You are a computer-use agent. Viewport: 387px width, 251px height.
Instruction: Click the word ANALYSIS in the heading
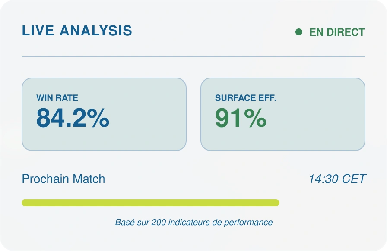(96, 31)
